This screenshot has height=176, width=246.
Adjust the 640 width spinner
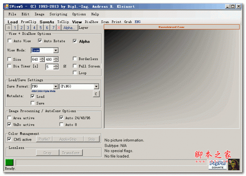tap(42, 59)
